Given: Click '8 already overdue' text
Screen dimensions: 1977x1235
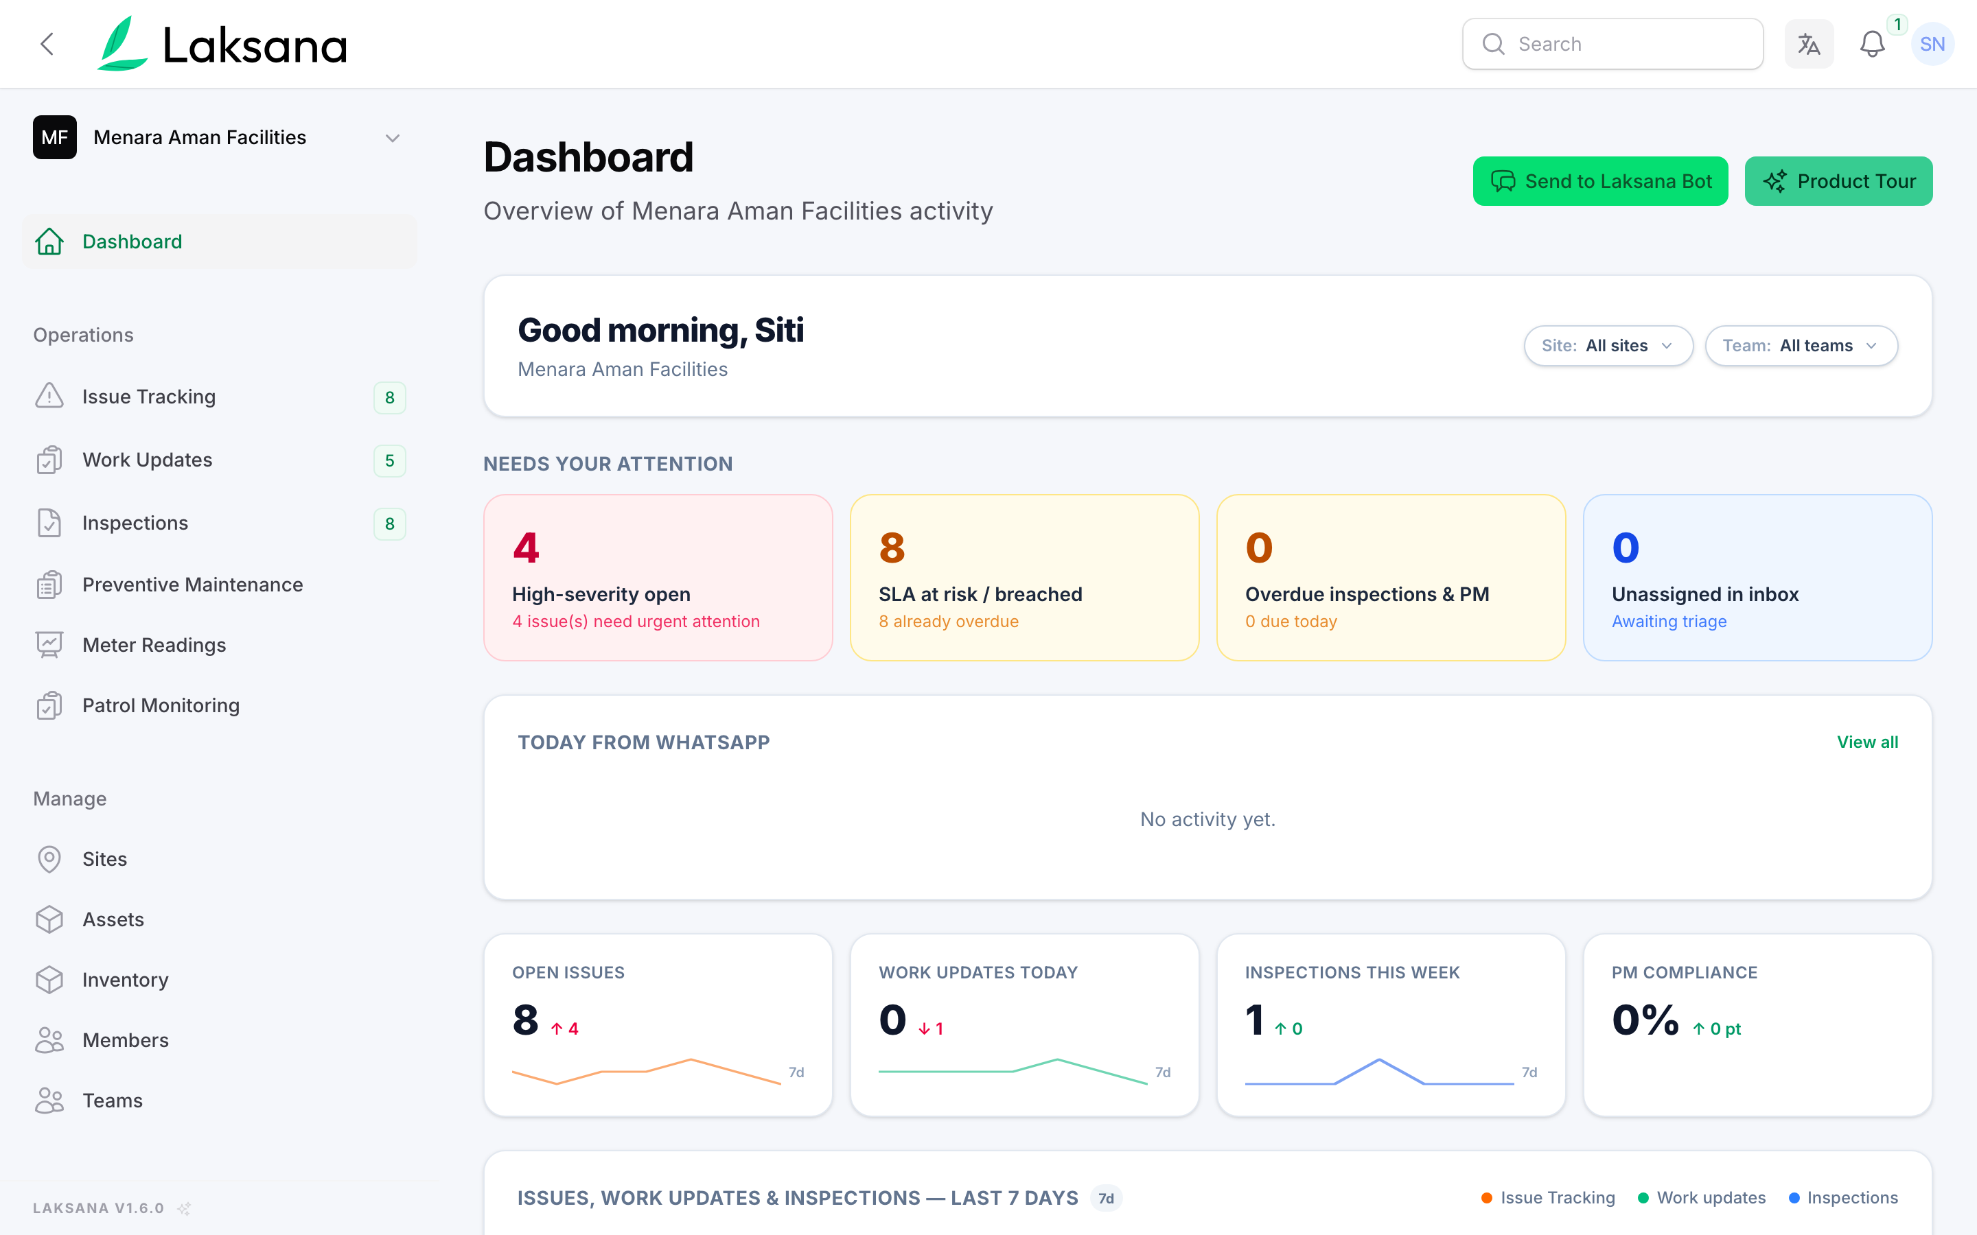Looking at the screenshot, I should (x=949, y=622).
